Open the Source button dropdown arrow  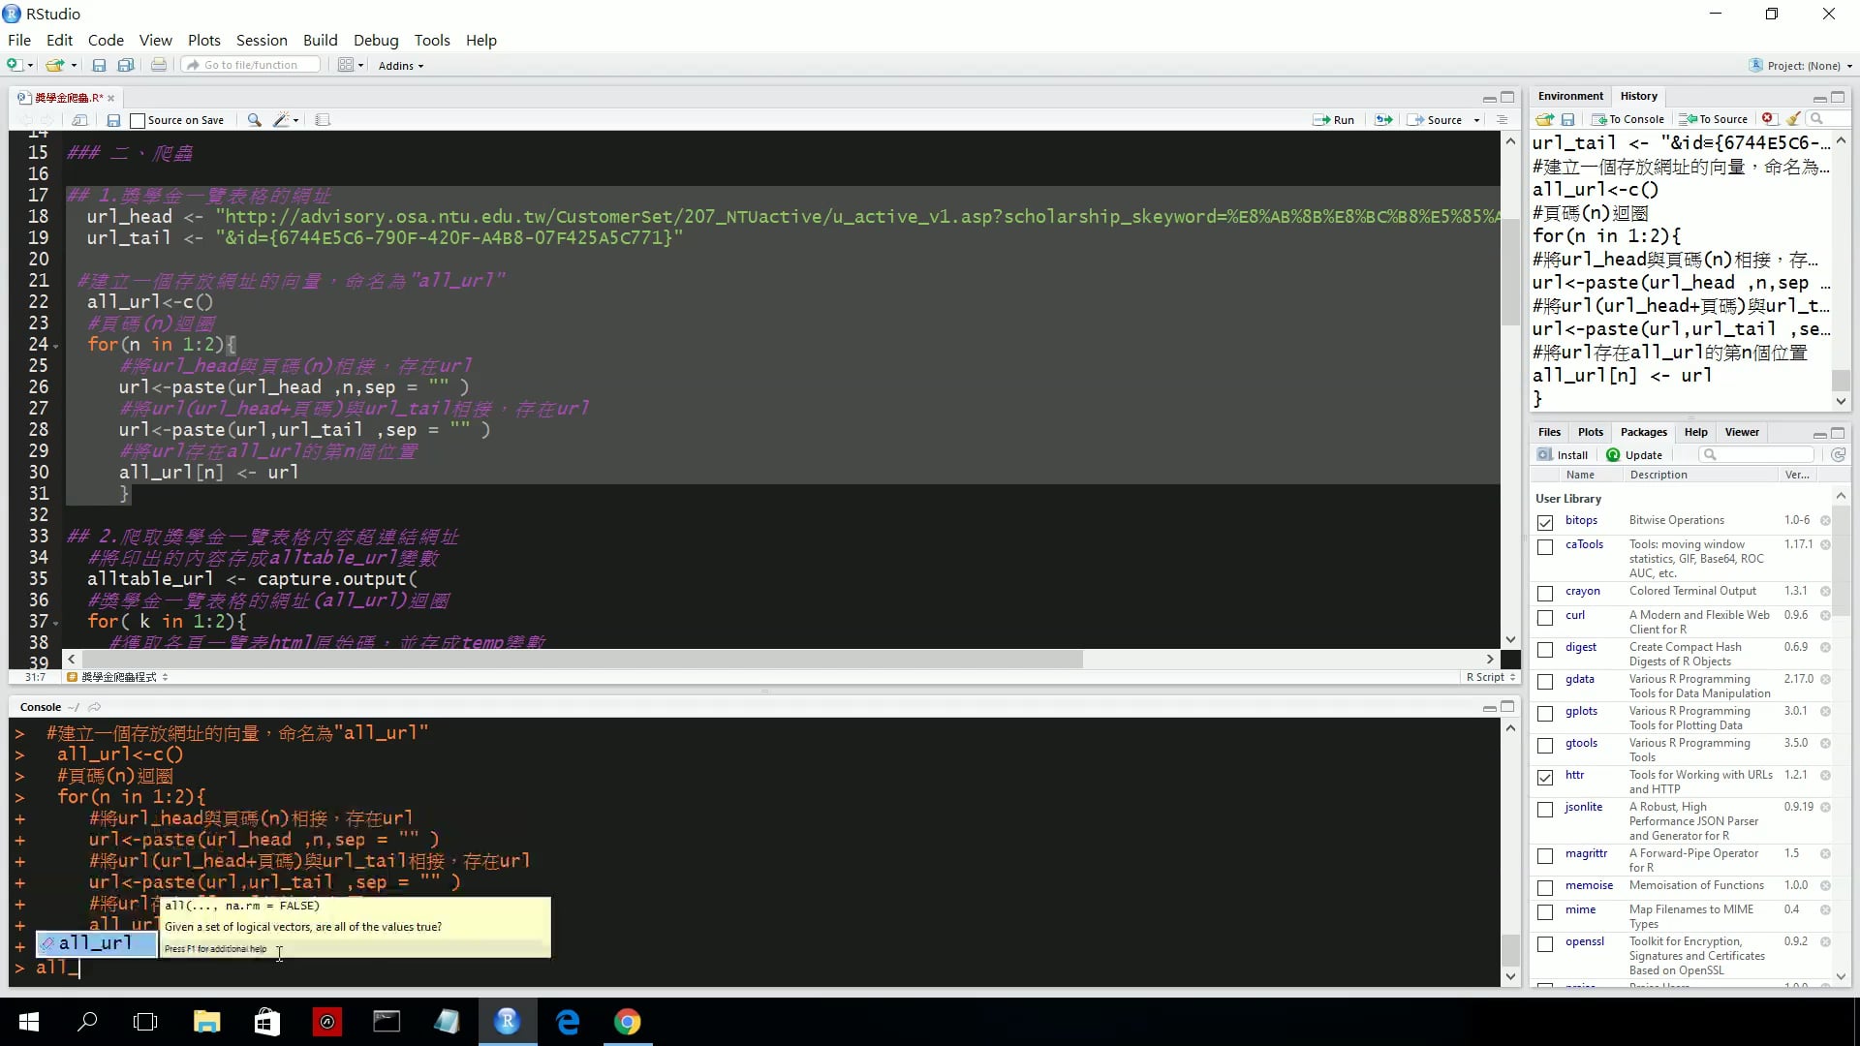1476,120
